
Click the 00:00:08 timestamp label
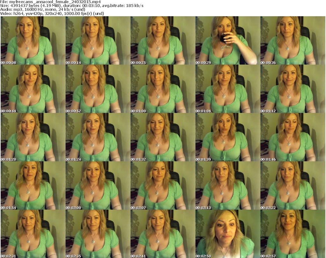tap(9, 63)
